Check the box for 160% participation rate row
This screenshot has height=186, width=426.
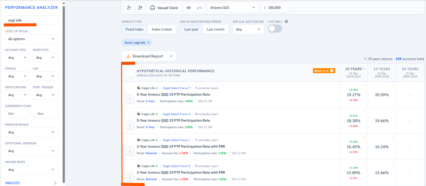[130, 90]
